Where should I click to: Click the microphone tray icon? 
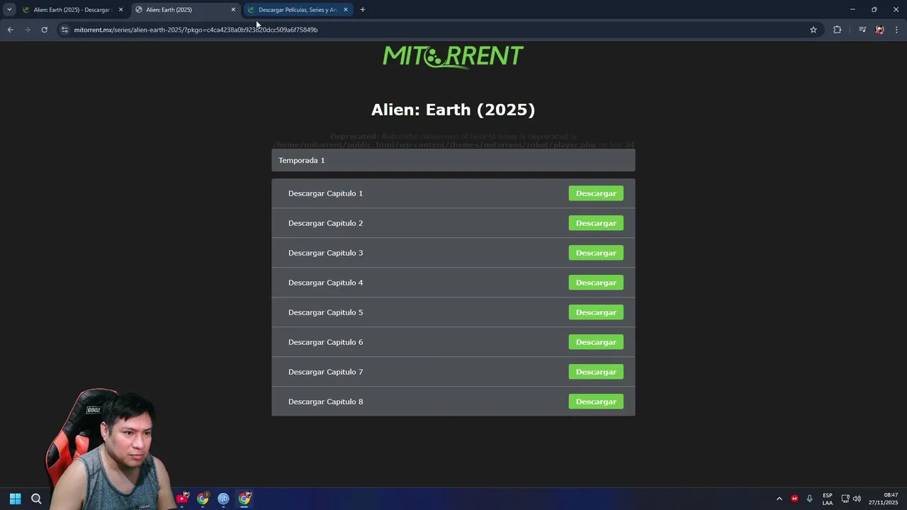(x=809, y=499)
